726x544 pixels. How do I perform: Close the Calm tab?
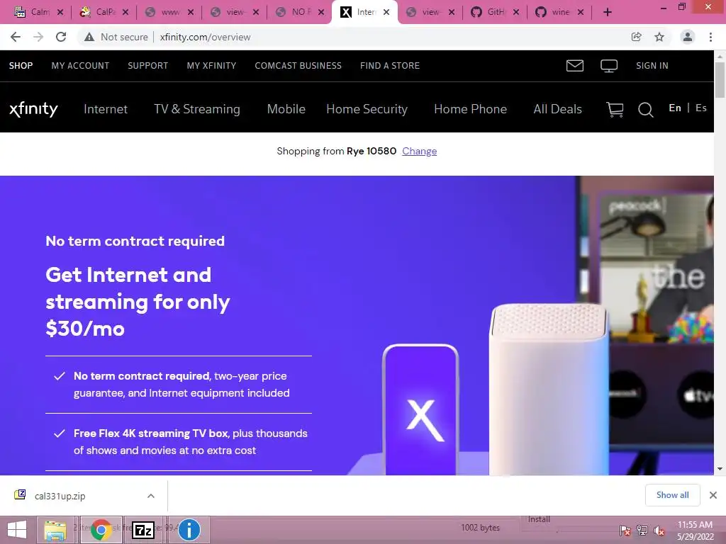click(x=60, y=13)
